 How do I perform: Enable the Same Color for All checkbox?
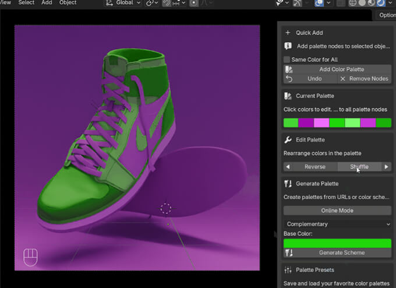(287, 59)
